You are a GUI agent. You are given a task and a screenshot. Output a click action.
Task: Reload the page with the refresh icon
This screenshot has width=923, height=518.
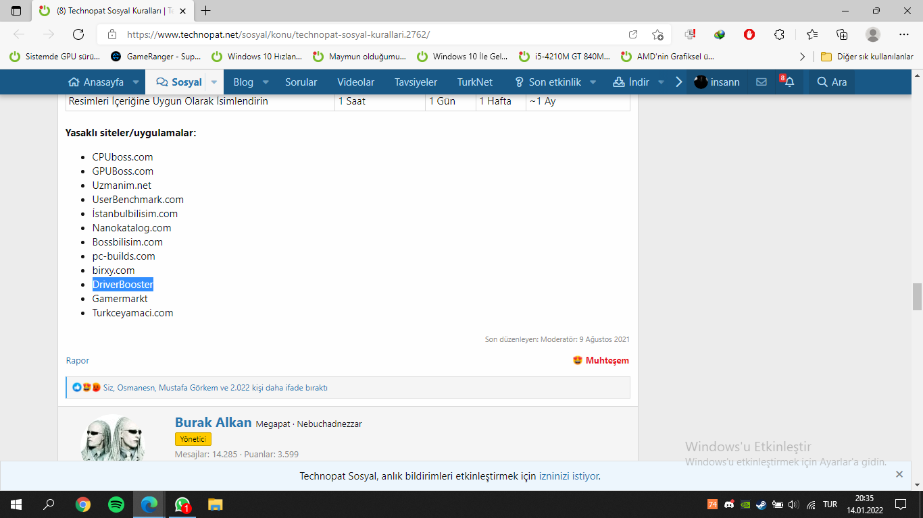pos(78,34)
